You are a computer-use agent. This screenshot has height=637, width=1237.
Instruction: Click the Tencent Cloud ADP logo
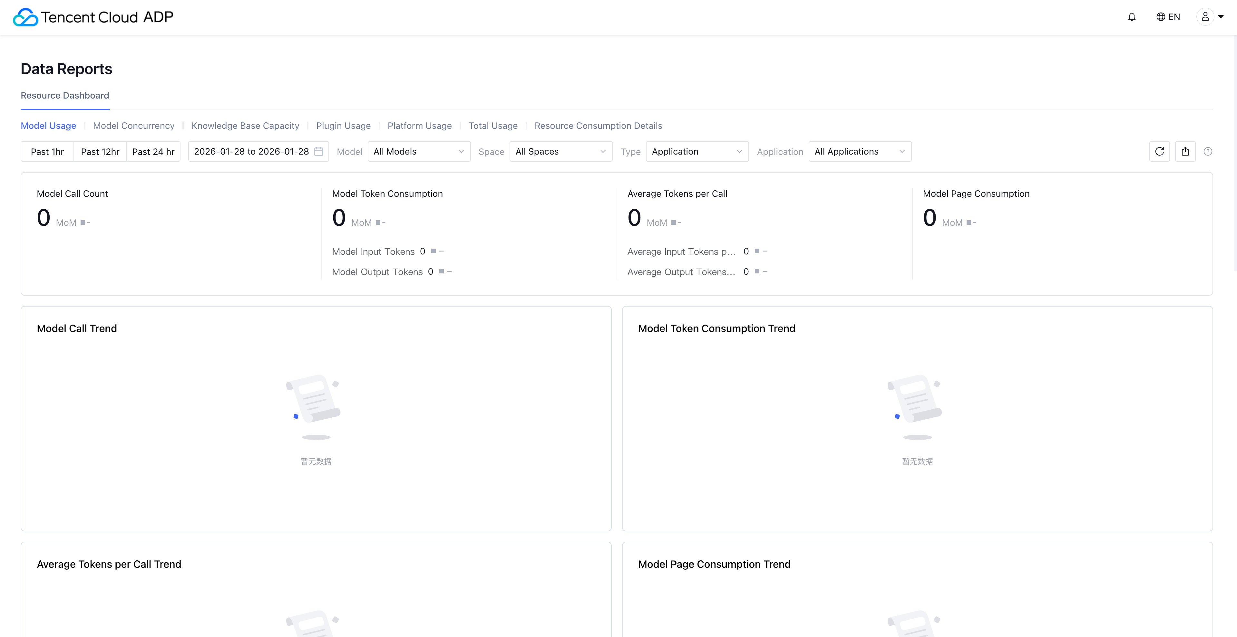click(93, 17)
